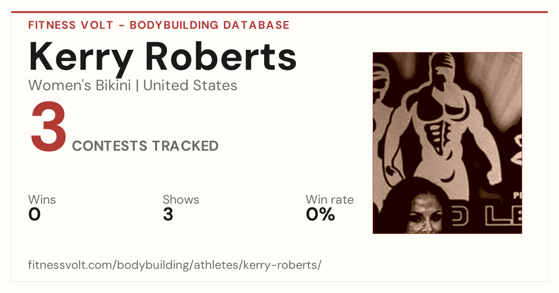Select the Contests Tracked label

[x=145, y=146]
